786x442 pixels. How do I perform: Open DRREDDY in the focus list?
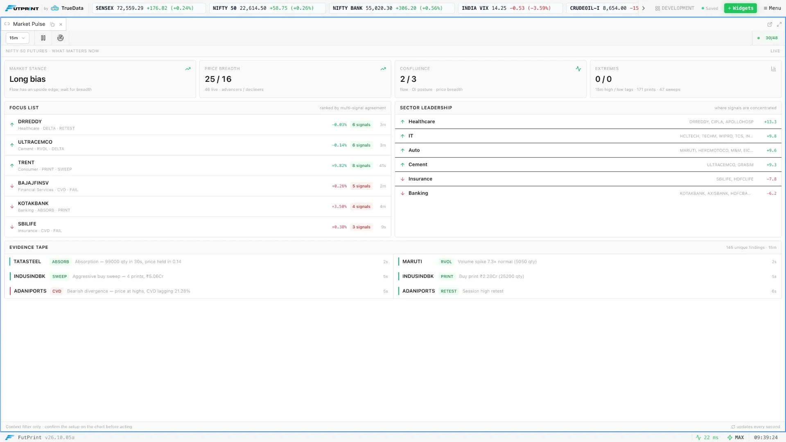coord(198,125)
